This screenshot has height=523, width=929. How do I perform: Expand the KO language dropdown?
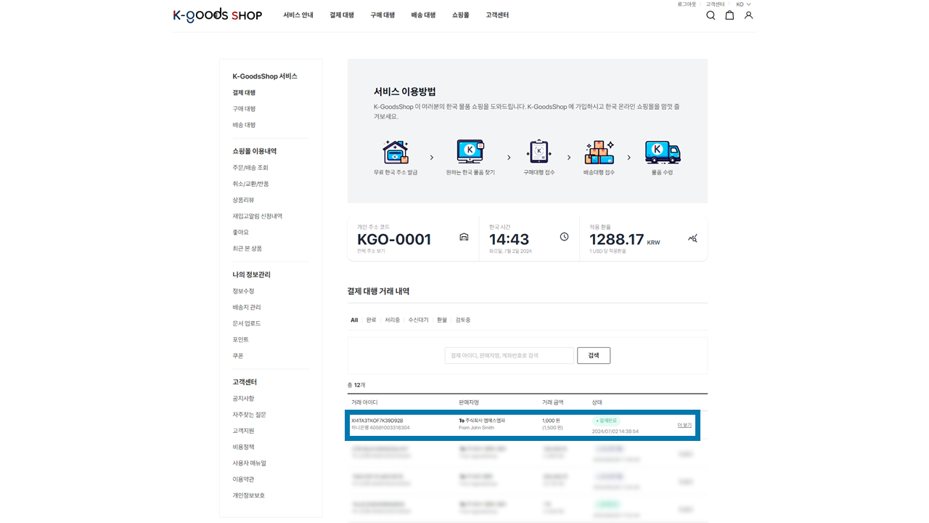743,4
